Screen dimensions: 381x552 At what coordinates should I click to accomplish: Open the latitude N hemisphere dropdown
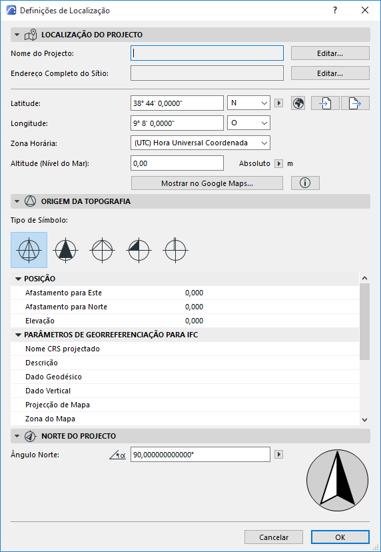pyautogui.click(x=248, y=103)
